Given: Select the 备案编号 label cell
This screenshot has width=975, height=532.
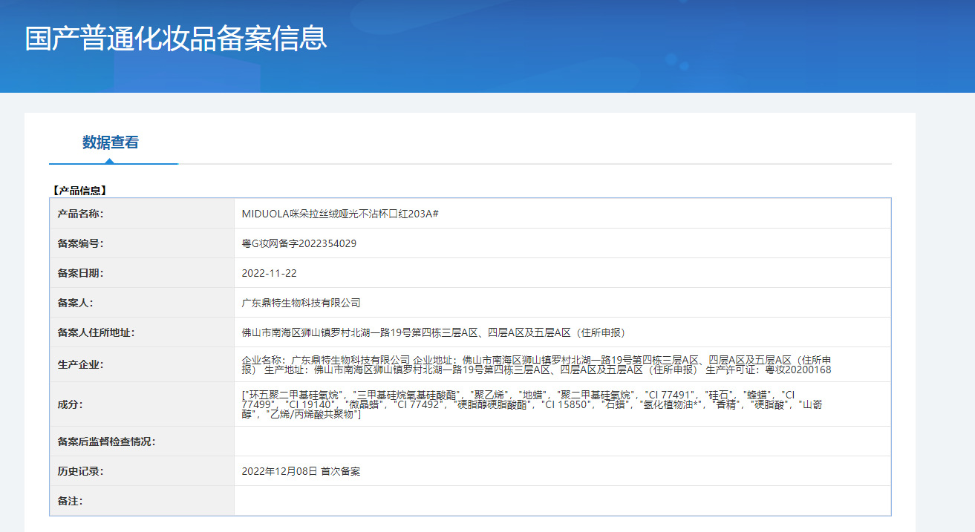Looking at the screenshot, I should click(x=142, y=243).
